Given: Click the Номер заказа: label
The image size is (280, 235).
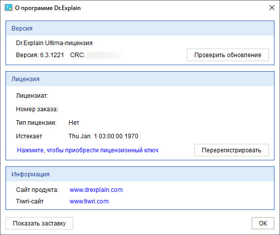Looking at the screenshot, I should tap(37, 109).
